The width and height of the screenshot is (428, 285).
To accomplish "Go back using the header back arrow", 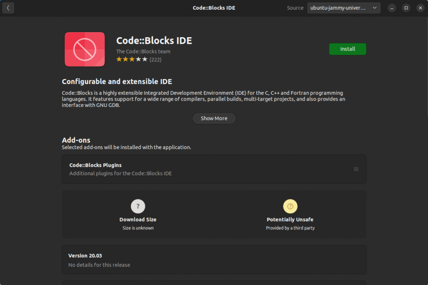I will tap(8, 8).
